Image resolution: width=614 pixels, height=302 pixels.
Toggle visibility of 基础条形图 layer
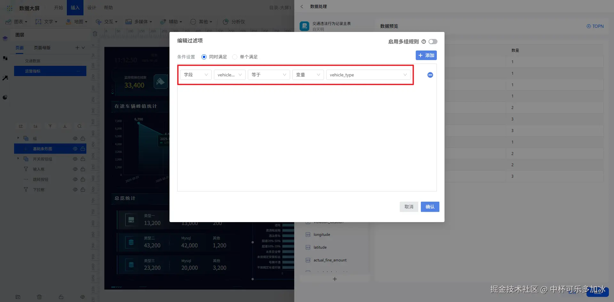[x=75, y=149]
